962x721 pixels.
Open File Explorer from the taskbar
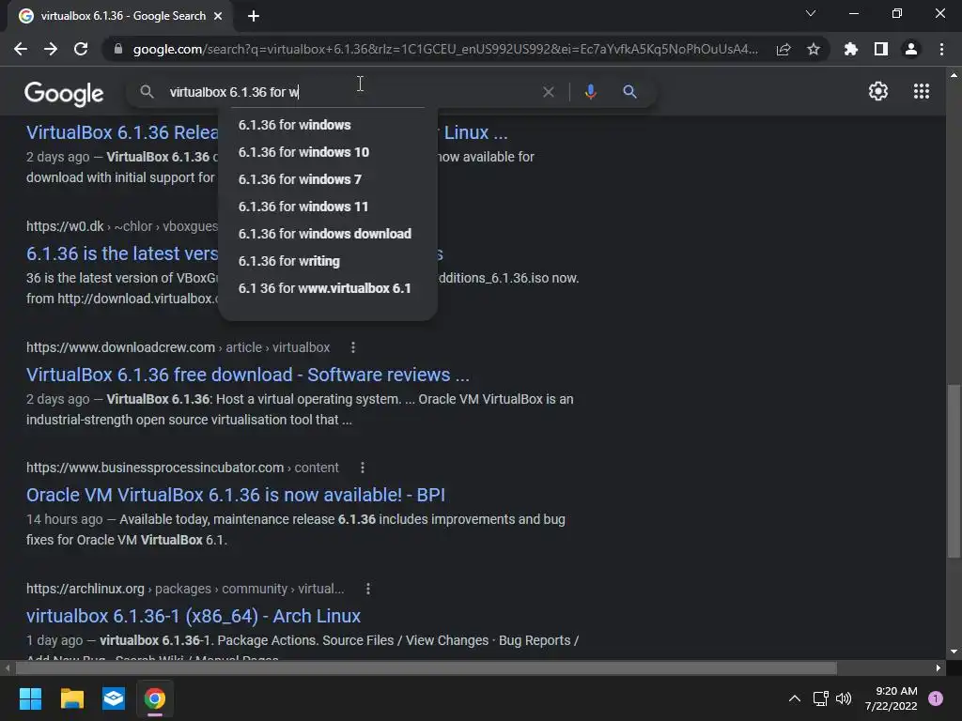[x=71, y=698]
